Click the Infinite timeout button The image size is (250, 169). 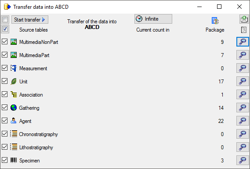(x=153, y=19)
